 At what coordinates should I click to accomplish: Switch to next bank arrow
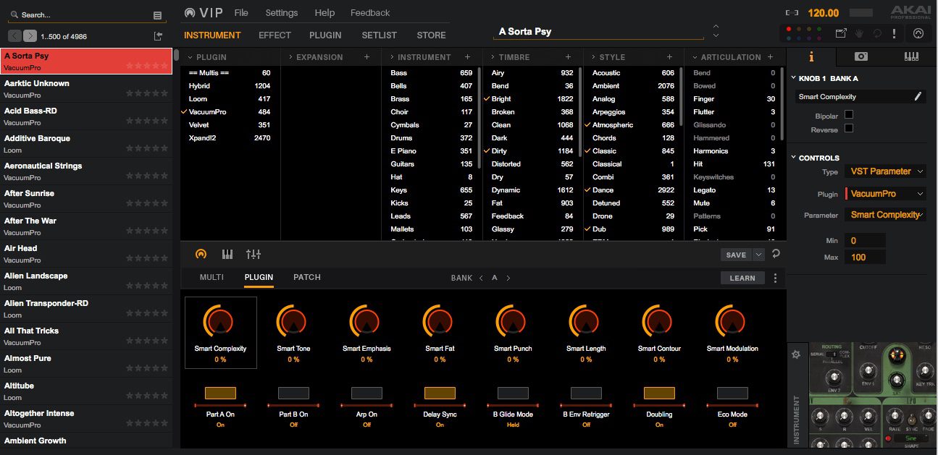click(508, 278)
